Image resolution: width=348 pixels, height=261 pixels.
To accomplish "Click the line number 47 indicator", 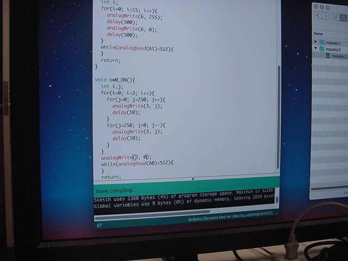I will [100, 225].
